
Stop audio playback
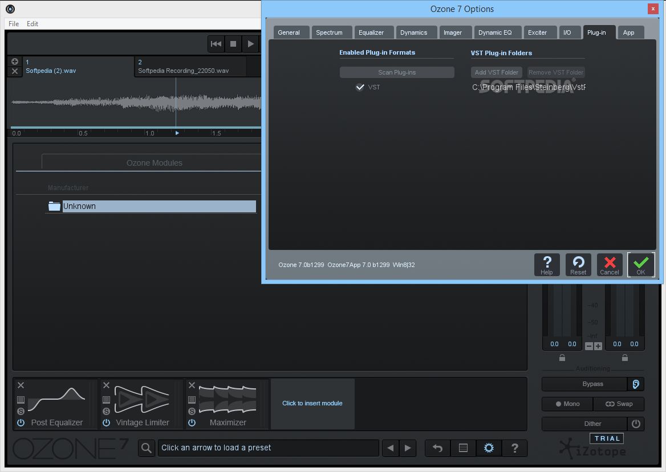[x=233, y=44]
